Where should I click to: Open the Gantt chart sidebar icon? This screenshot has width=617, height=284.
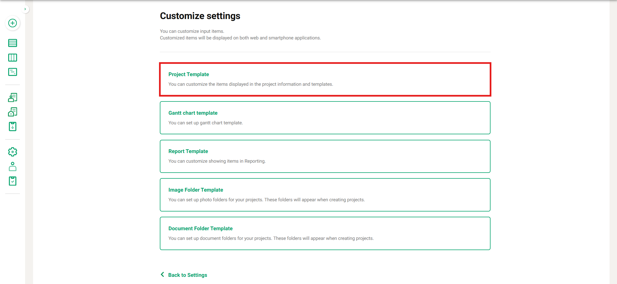pyautogui.click(x=13, y=72)
